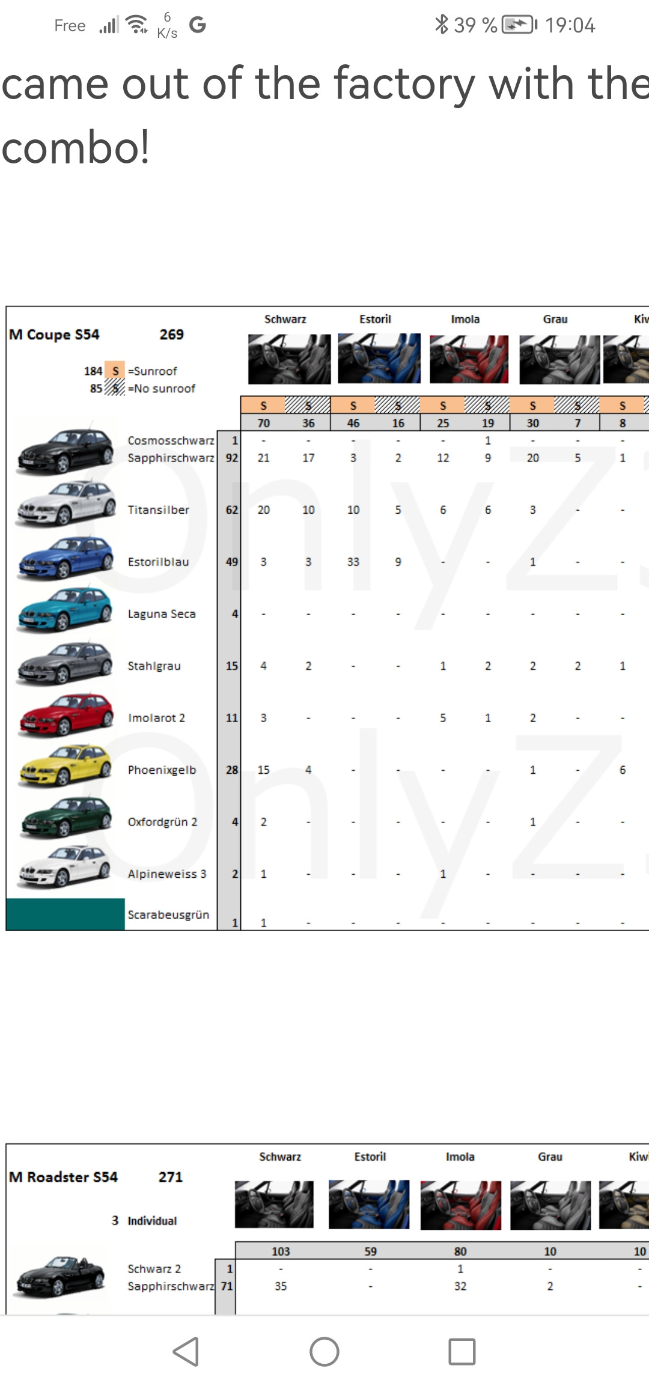This screenshot has width=649, height=1389.
Task: Tap the "Alpineweiss 3" color name
Action: (167, 874)
